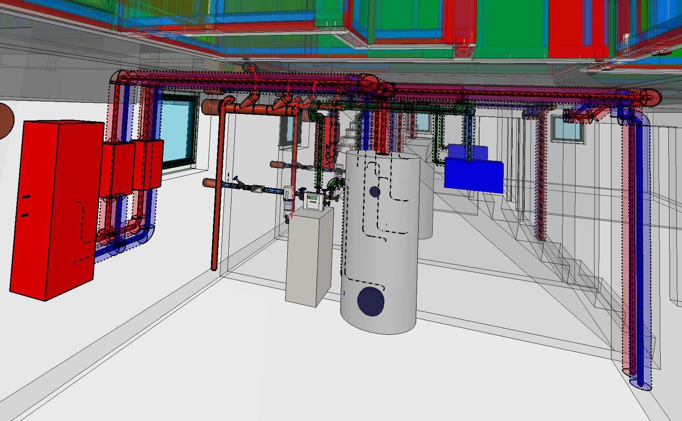This screenshot has width=682, height=421.
Task: Click the first small red box on the pipes
Action: (x=117, y=169)
